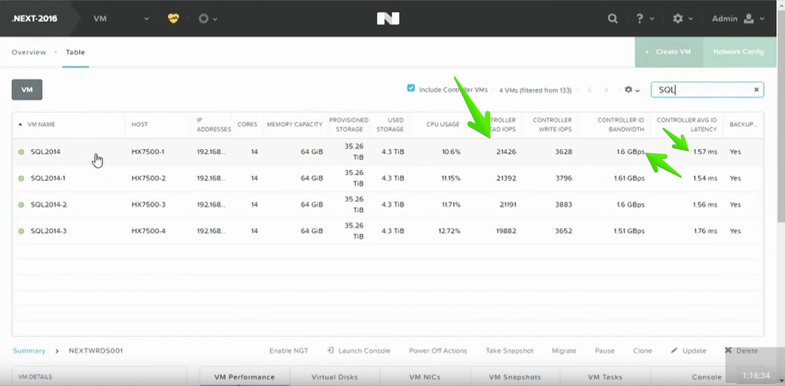Viewport: 785px width, 386px height.
Task: Select the SQL2014-2 VM
Action: pyautogui.click(x=49, y=205)
